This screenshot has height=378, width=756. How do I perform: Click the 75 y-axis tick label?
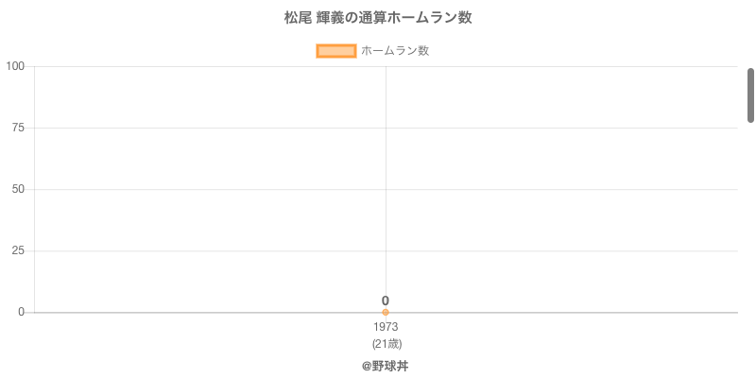[x=18, y=128]
